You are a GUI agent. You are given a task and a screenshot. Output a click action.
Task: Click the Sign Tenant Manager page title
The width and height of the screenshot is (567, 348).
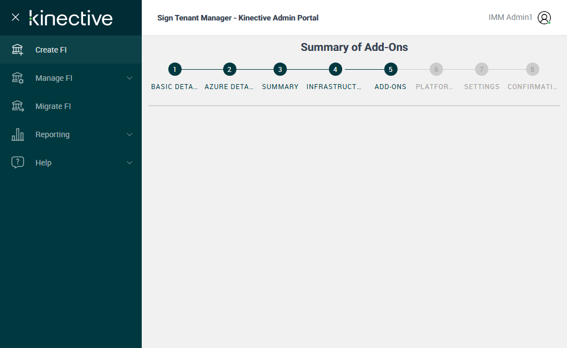click(x=238, y=18)
